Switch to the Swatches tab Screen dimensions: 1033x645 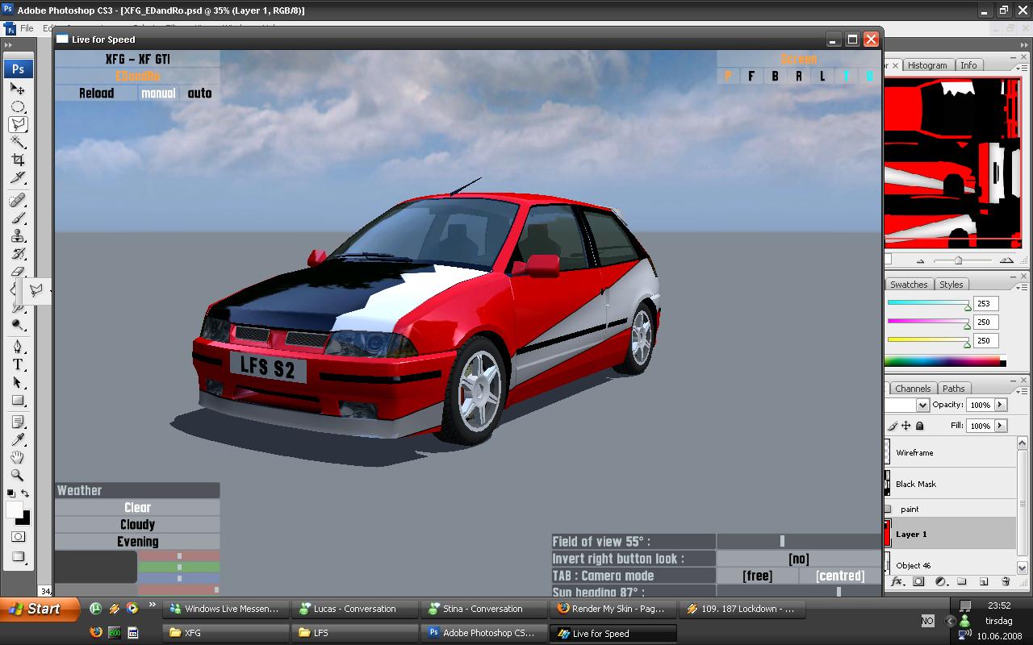909,285
